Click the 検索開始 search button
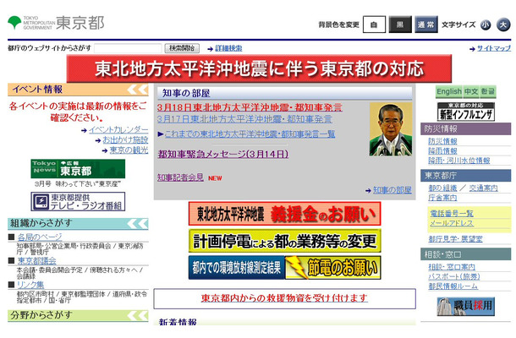This screenshot has width=516, height=338. point(182,48)
